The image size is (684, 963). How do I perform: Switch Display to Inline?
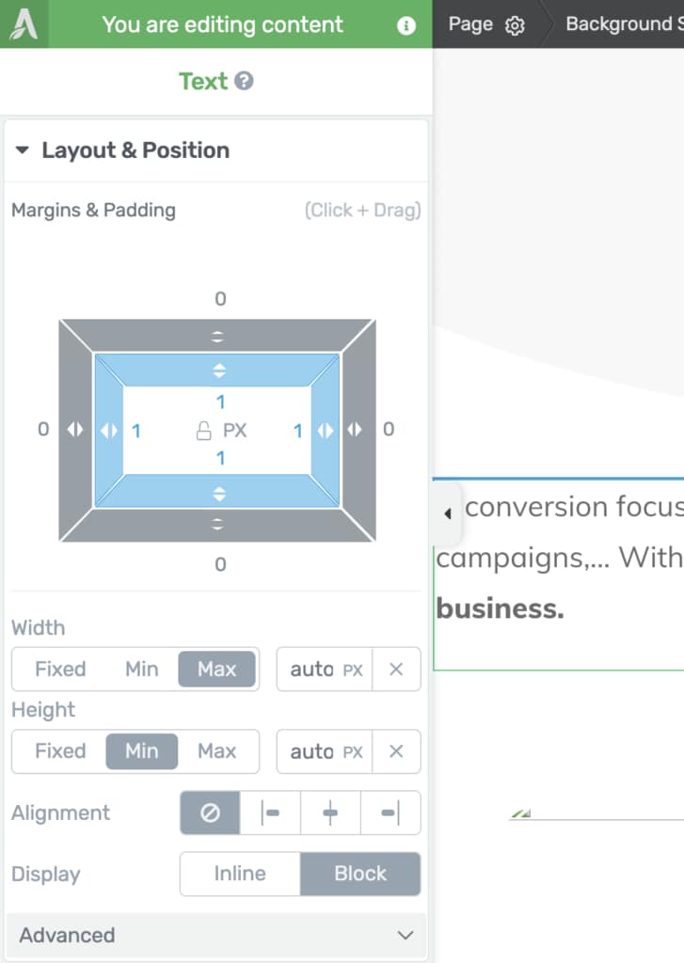pyautogui.click(x=240, y=874)
